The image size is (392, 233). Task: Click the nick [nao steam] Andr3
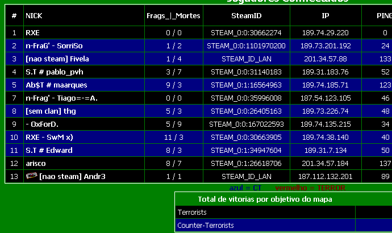coord(72,177)
